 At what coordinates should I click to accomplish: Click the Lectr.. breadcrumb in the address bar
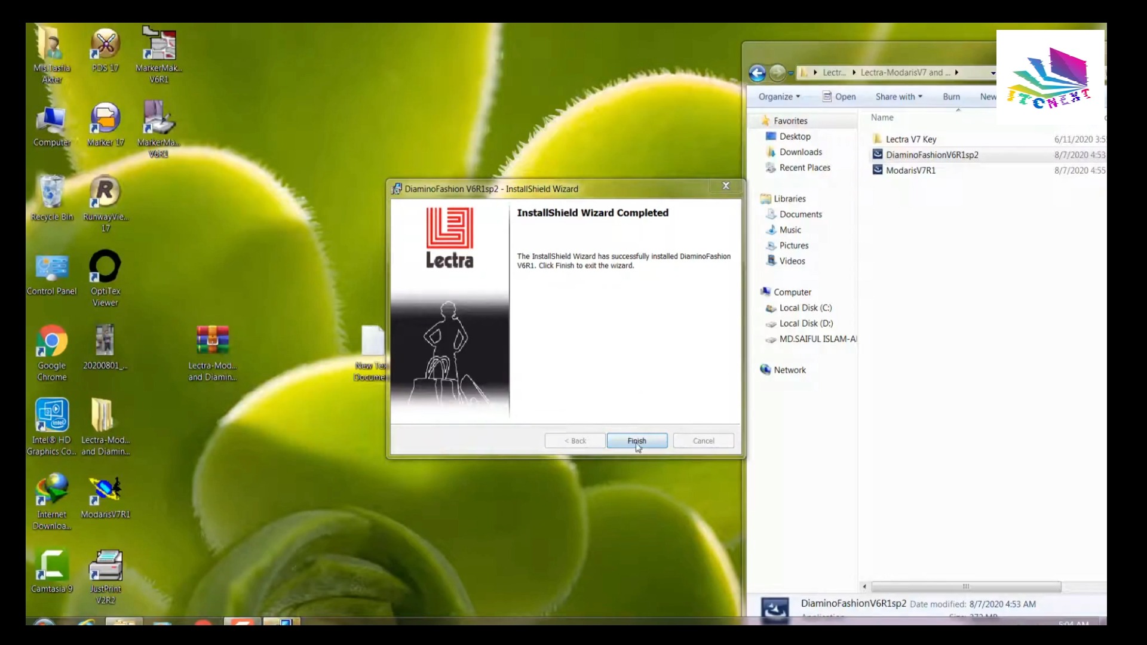click(834, 73)
